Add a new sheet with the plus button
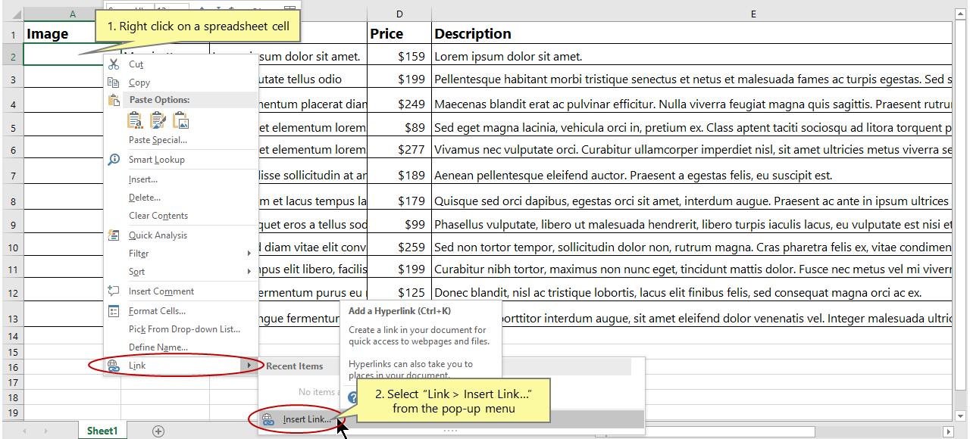The image size is (970, 439). click(158, 430)
